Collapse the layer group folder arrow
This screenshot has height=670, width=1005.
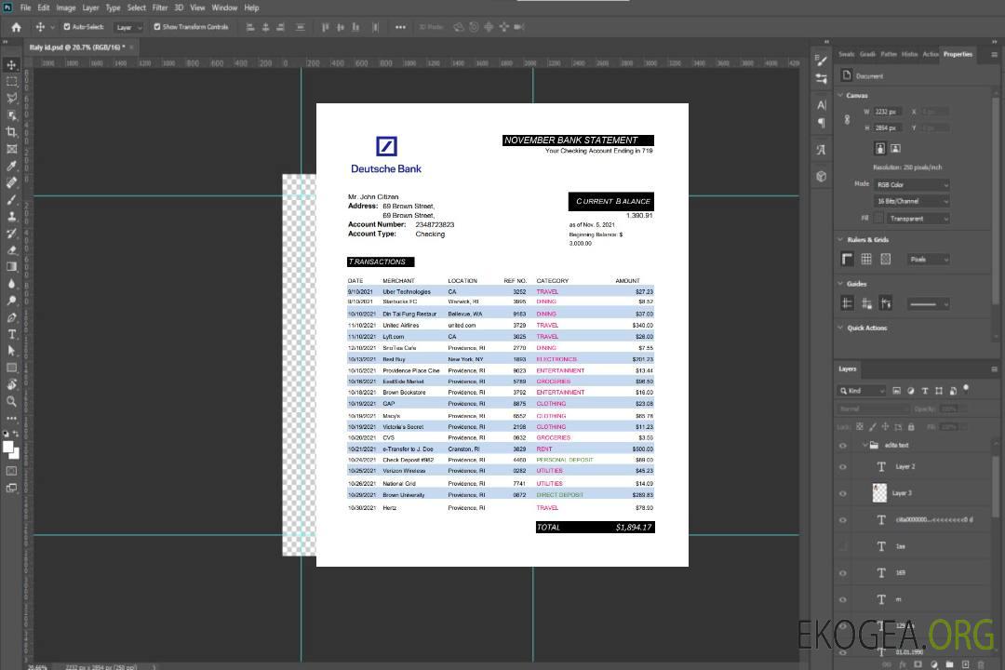pyautogui.click(x=864, y=445)
